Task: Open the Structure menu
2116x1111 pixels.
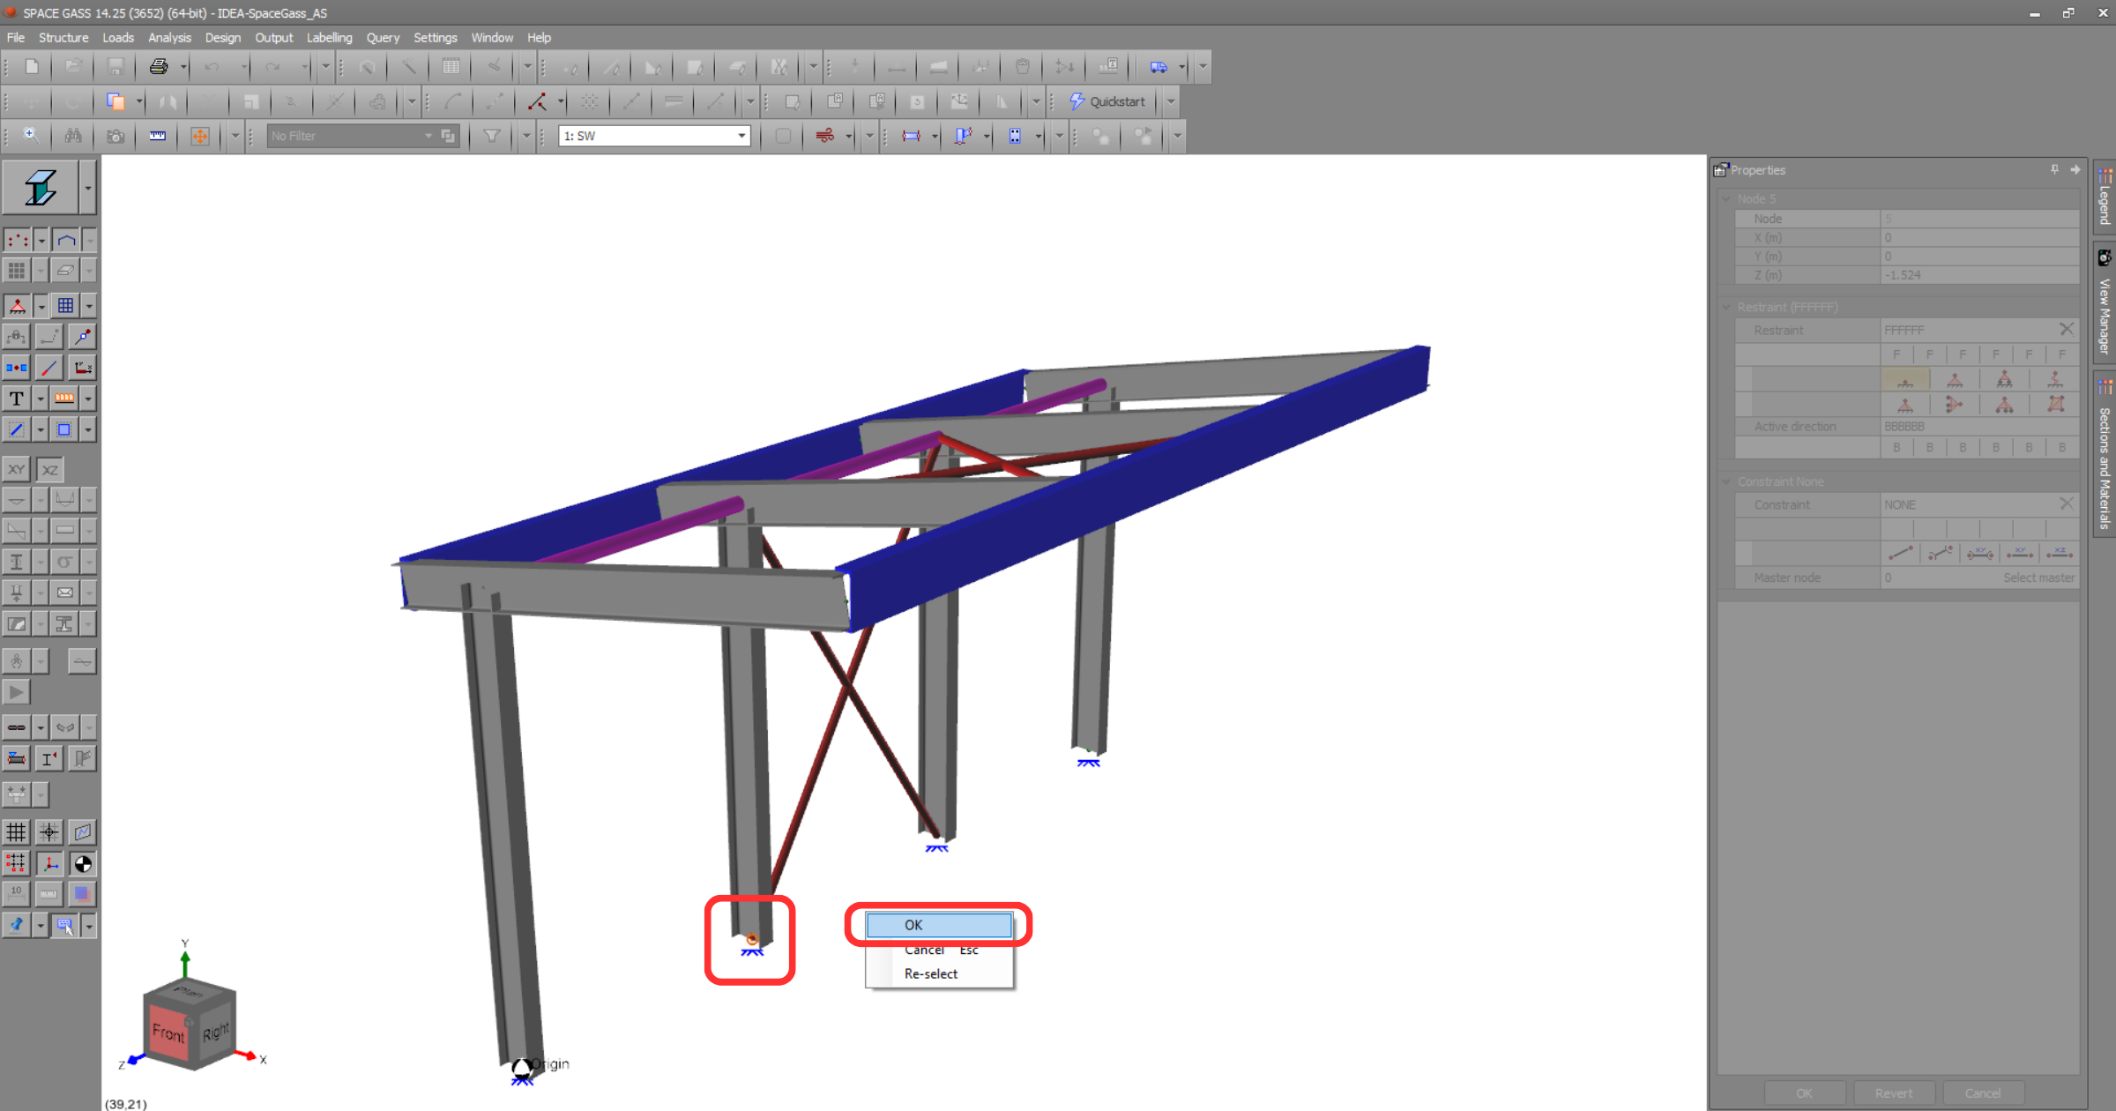Action: [63, 37]
